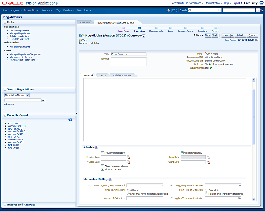This screenshot has width=265, height=212.
Task: Click the Next button
Action: tap(214, 35)
